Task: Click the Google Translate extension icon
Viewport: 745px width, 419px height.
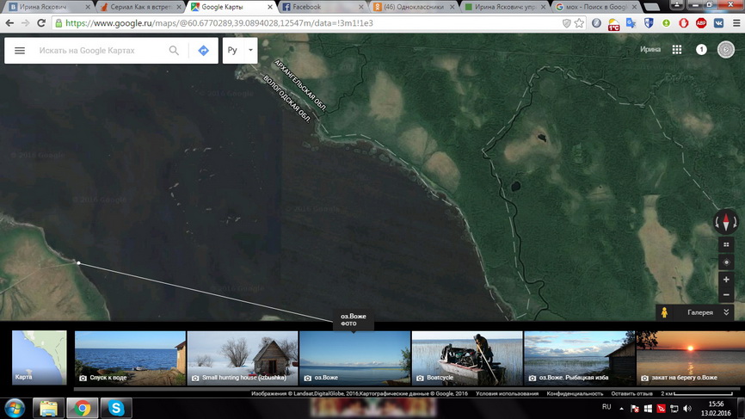Action: tap(631, 23)
